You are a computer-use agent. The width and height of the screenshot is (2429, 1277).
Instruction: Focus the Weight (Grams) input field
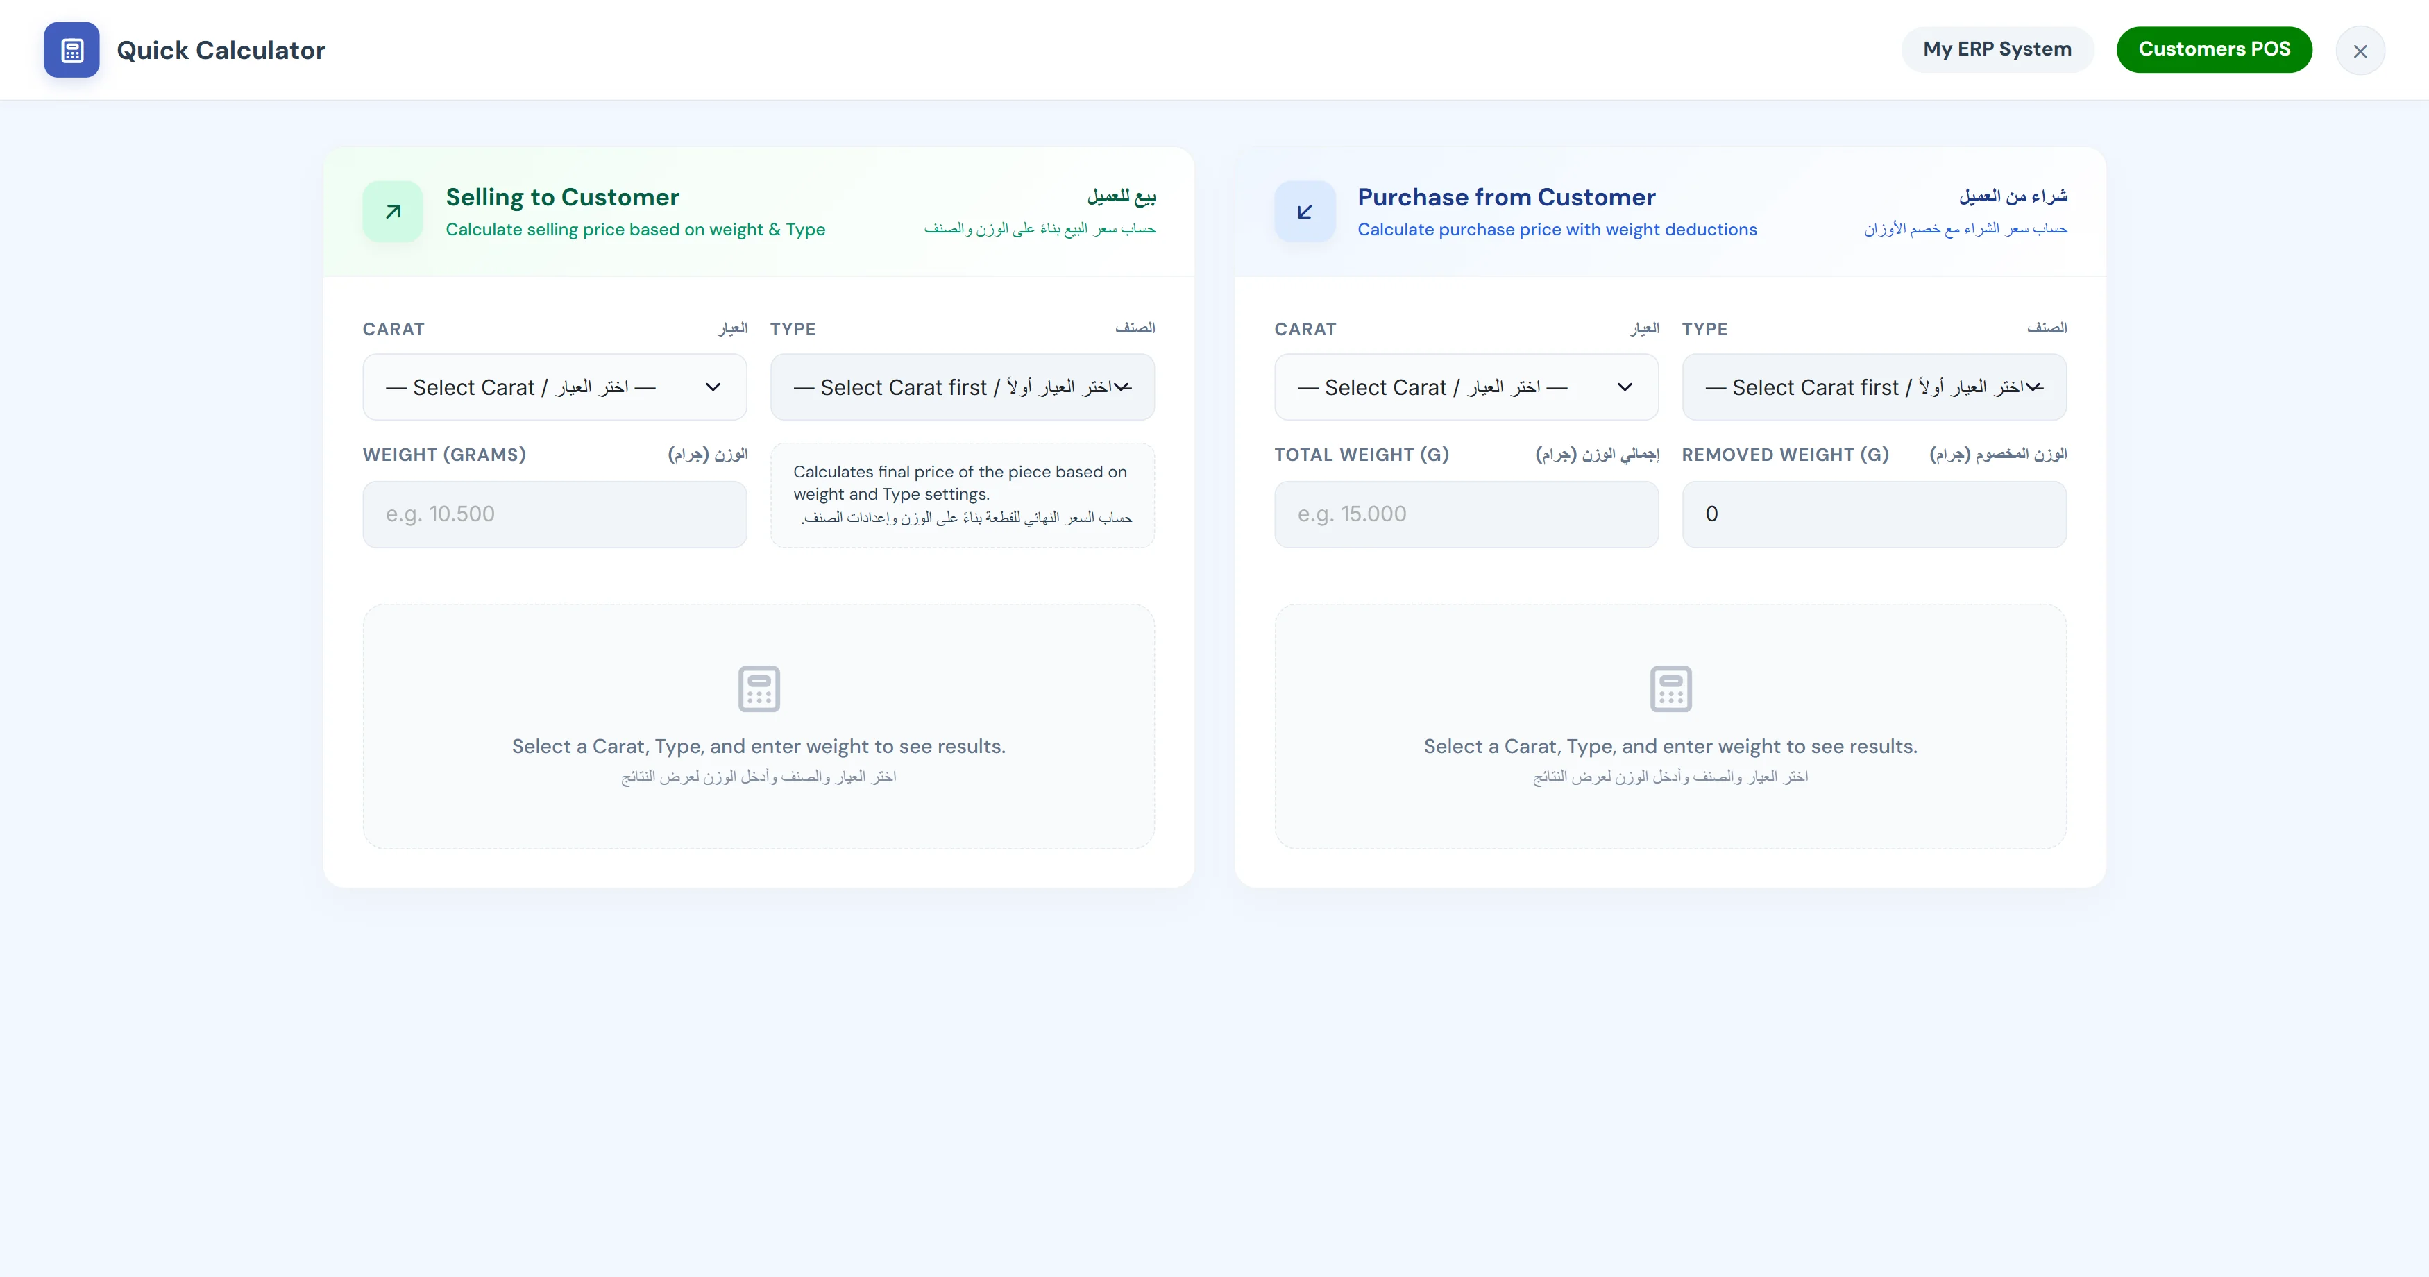tap(555, 514)
